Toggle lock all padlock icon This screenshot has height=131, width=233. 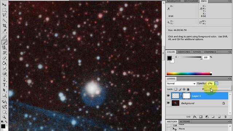(188, 89)
